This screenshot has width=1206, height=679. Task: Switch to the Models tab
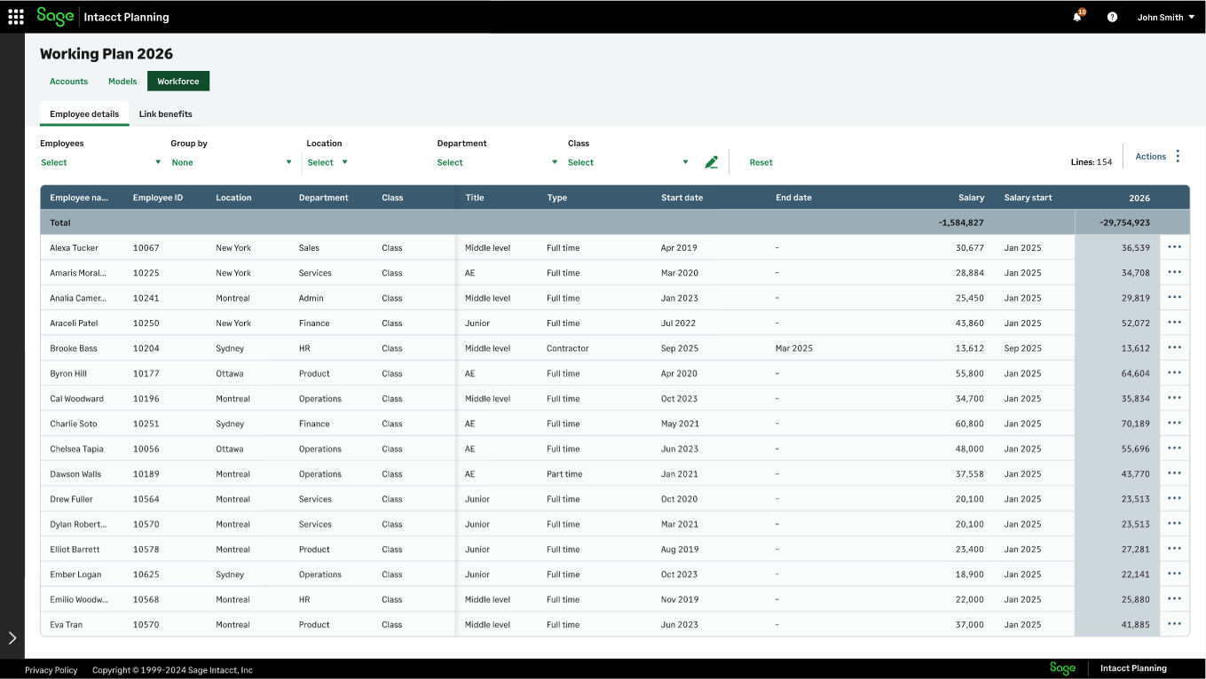[122, 82]
